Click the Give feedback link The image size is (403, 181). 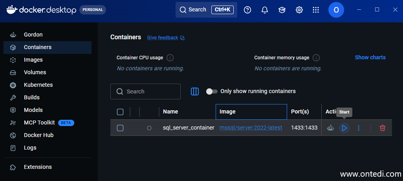click(x=163, y=38)
